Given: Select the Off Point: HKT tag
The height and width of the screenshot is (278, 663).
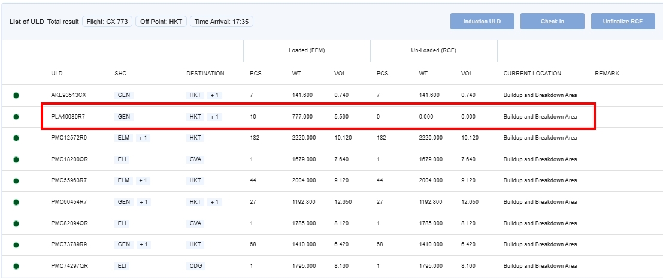Looking at the screenshot, I should [161, 22].
